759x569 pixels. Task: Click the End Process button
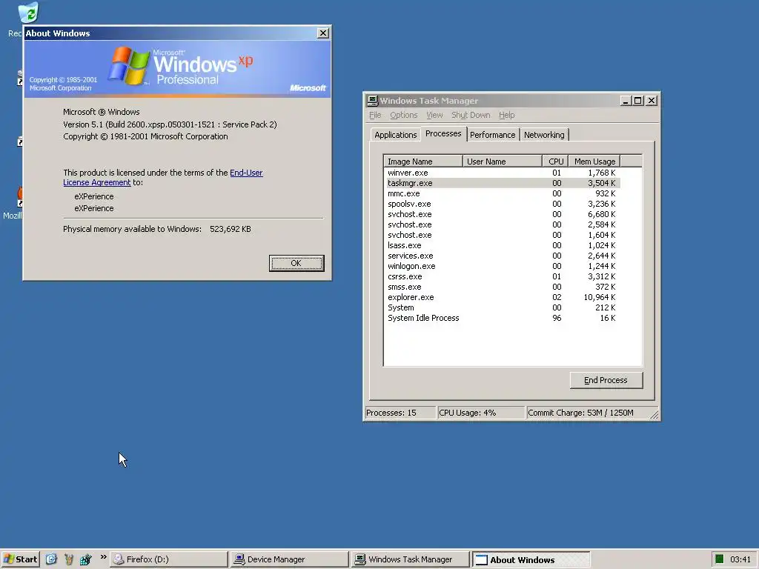[606, 380]
